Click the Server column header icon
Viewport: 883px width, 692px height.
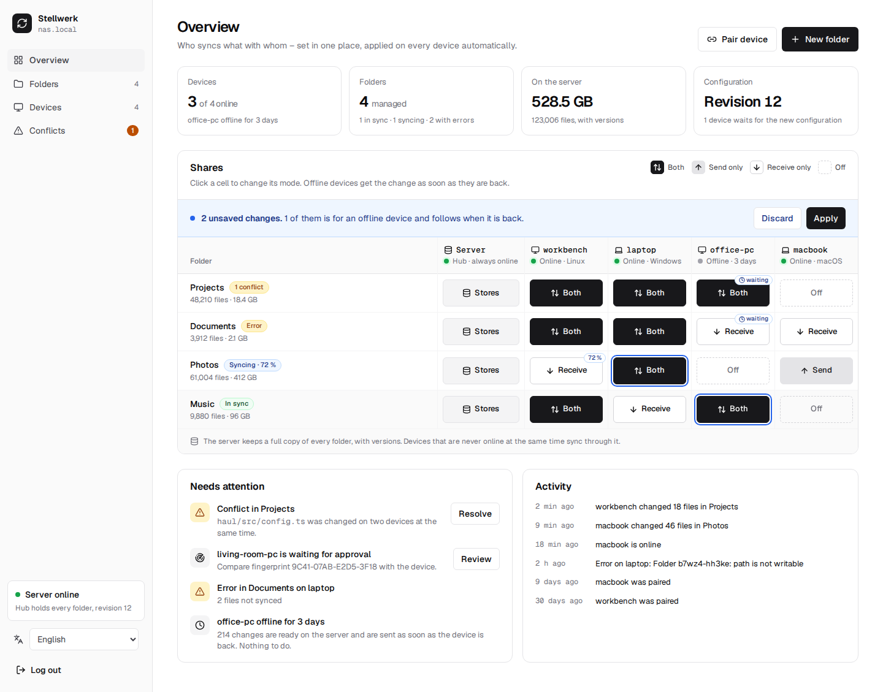[x=448, y=250]
